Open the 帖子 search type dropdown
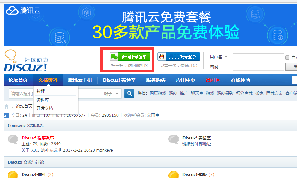297x178 pixels. (x=111, y=93)
